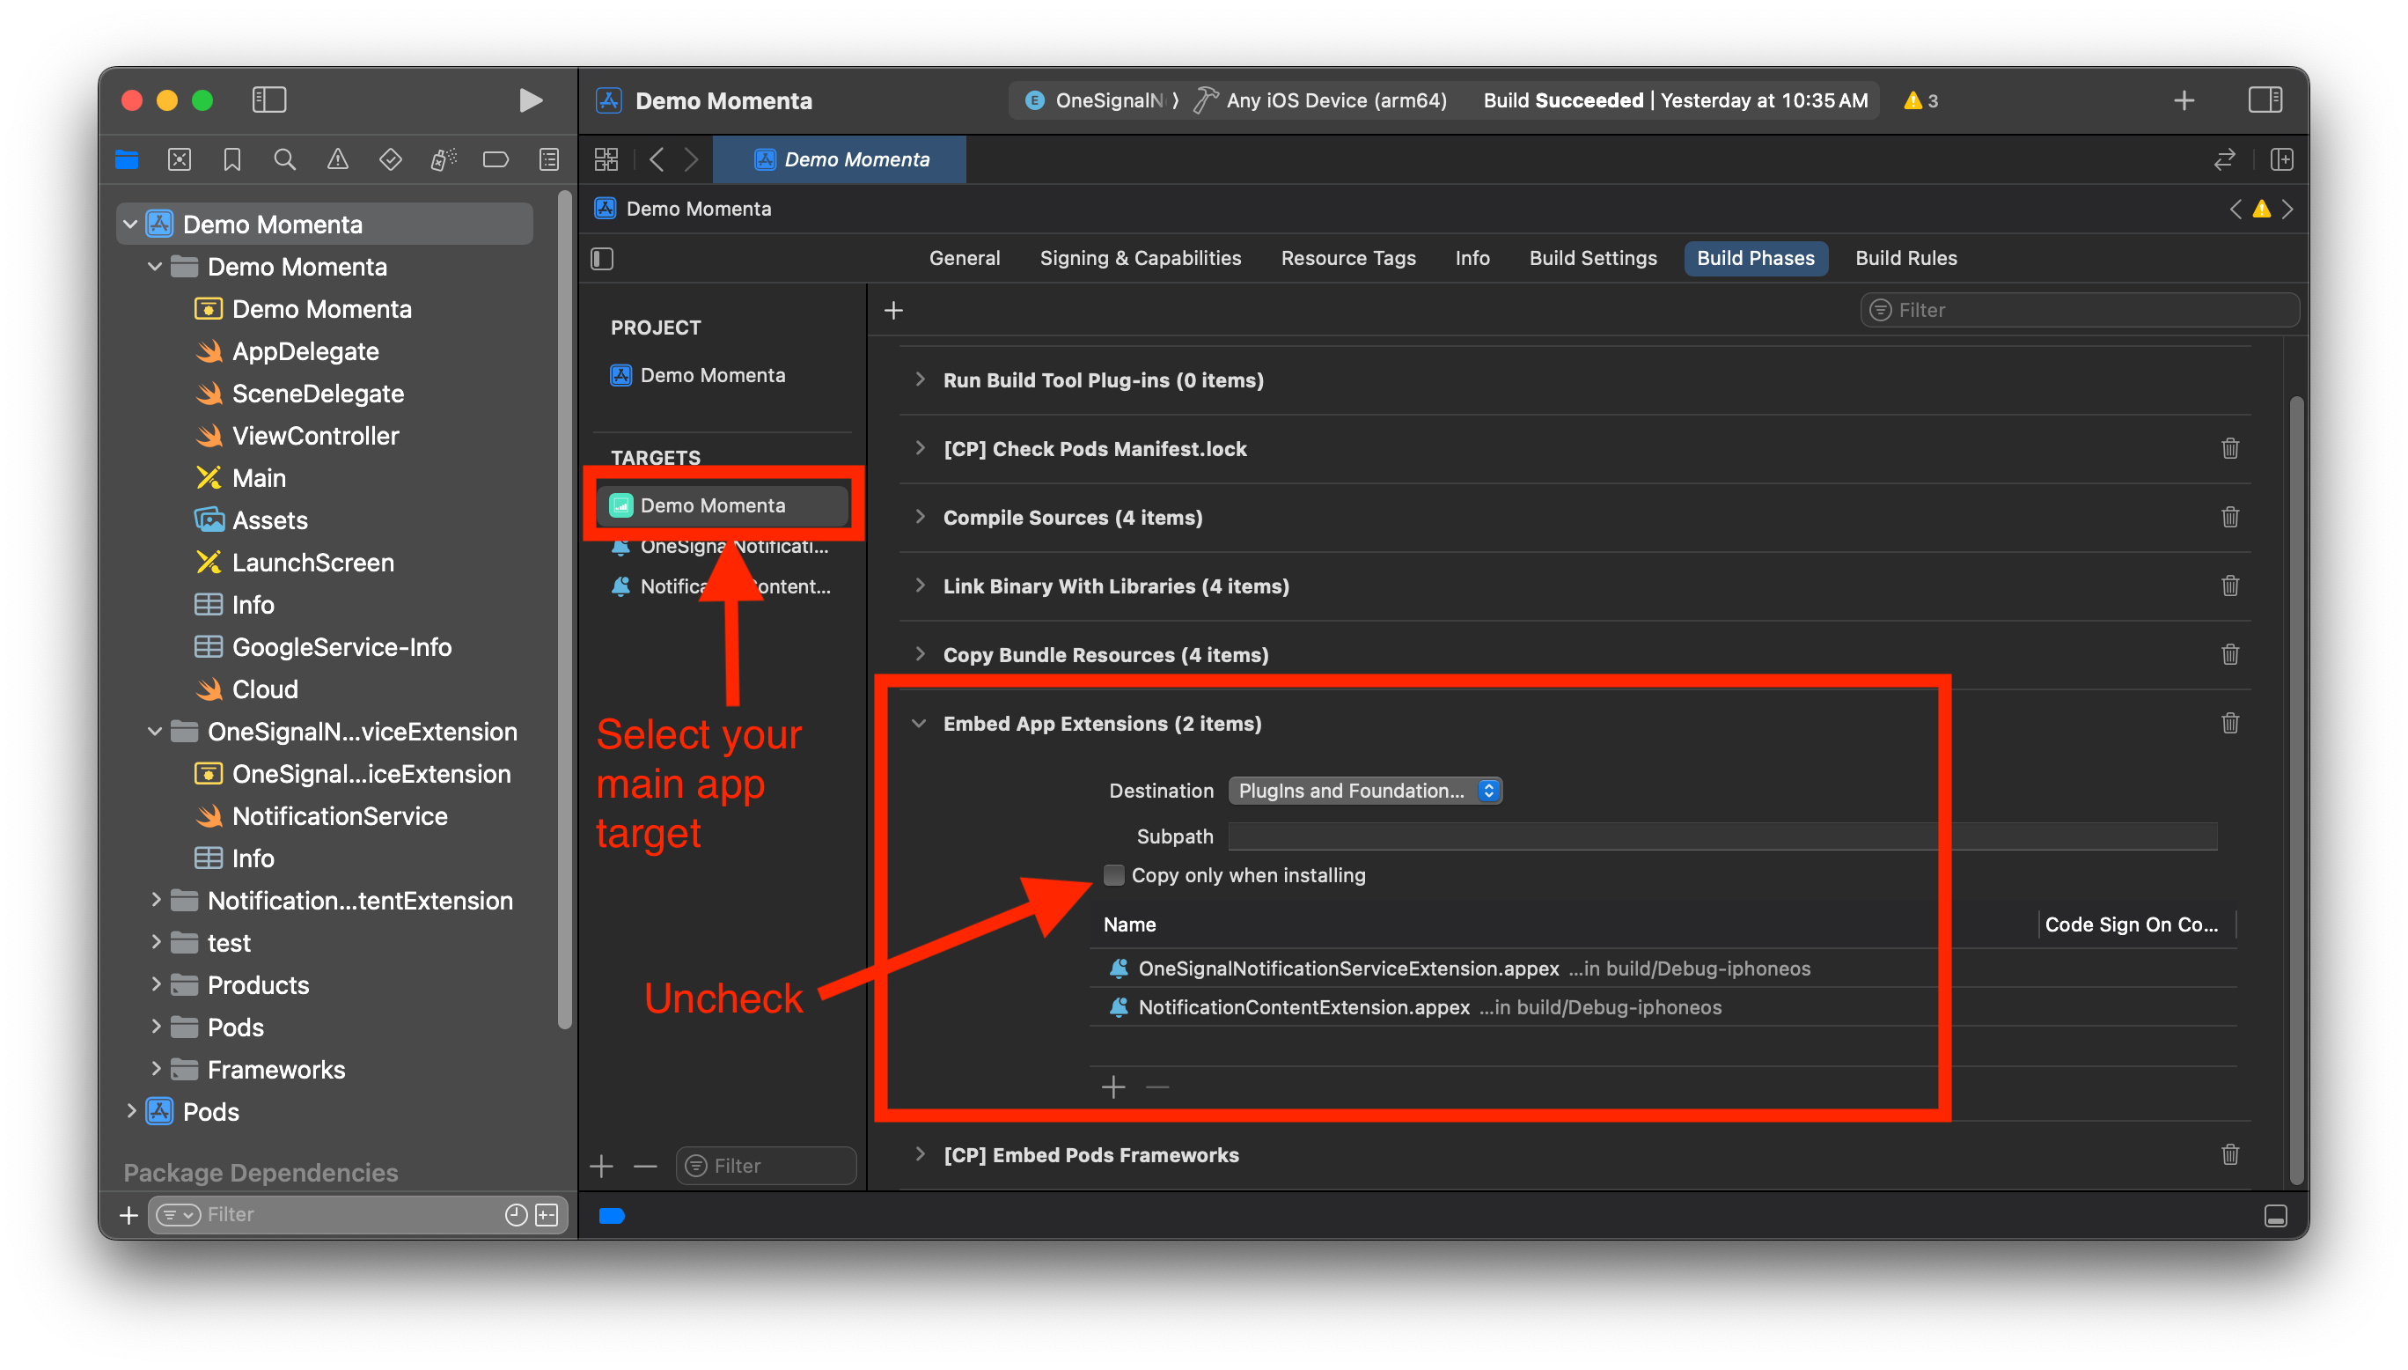Click the build phases Filter field

coord(2080,310)
